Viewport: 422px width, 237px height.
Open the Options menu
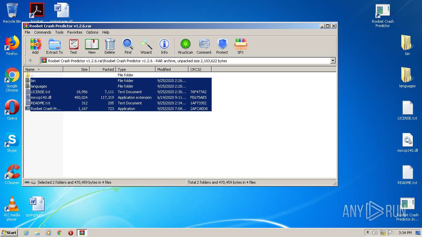pos(92,32)
